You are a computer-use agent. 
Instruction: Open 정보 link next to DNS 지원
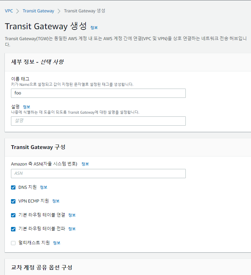pos(44,187)
